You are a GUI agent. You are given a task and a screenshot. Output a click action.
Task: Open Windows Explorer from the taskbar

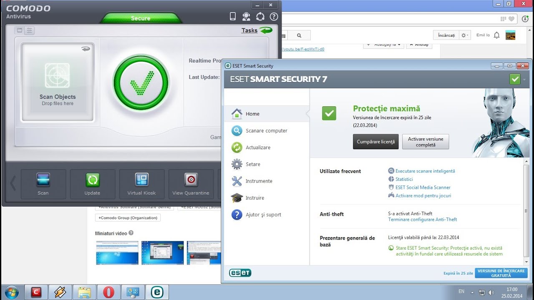coord(85,292)
